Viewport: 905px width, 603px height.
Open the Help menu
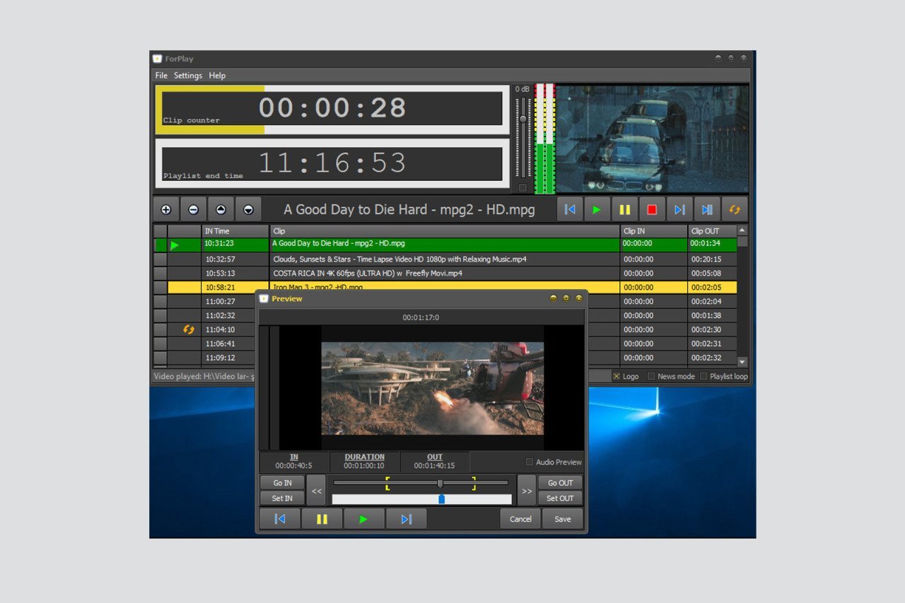click(x=217, y=76)
